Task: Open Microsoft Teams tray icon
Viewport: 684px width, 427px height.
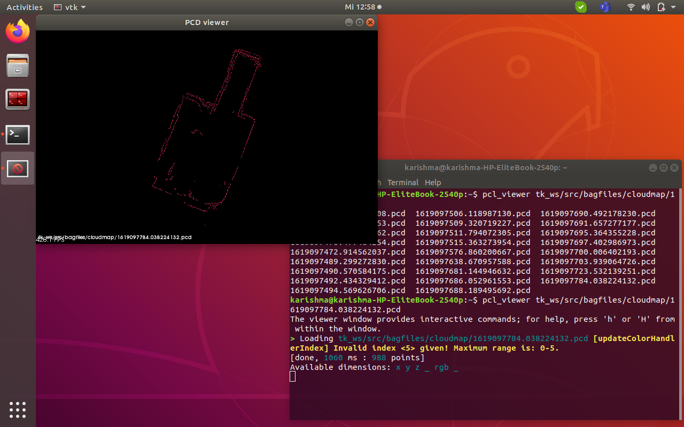Action: pyautogui.click(x=605, y=7)
